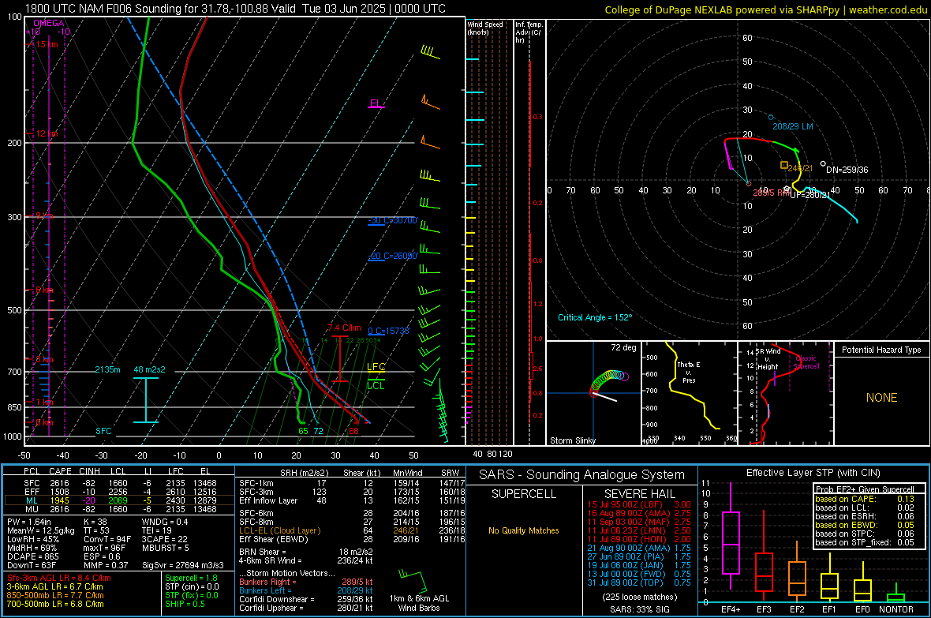The width and height of the screenshot is (931, 618).
Task: Click the sounding title with valid time
Action: 235,9
